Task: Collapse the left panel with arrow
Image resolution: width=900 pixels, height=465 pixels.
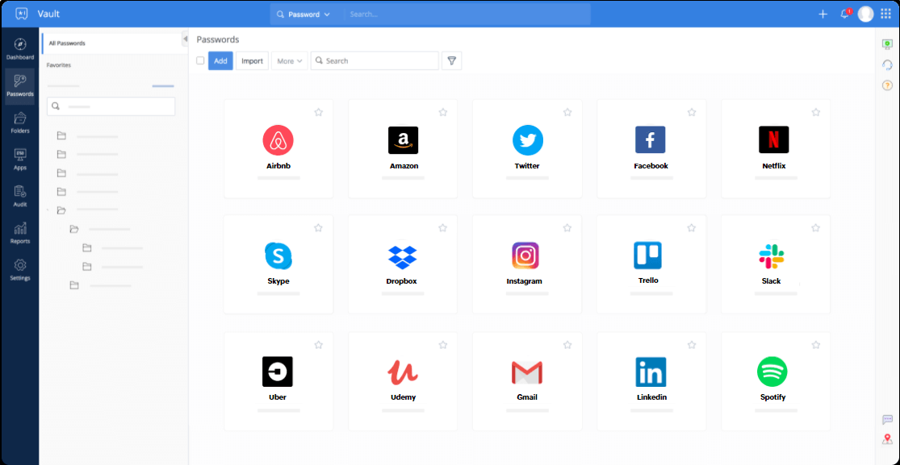Action: click(x=185, y=39)
